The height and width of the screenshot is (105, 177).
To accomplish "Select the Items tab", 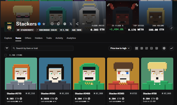I will click(18, 38).
